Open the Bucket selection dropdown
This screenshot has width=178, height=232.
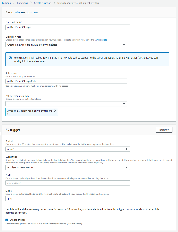(67, 149)
